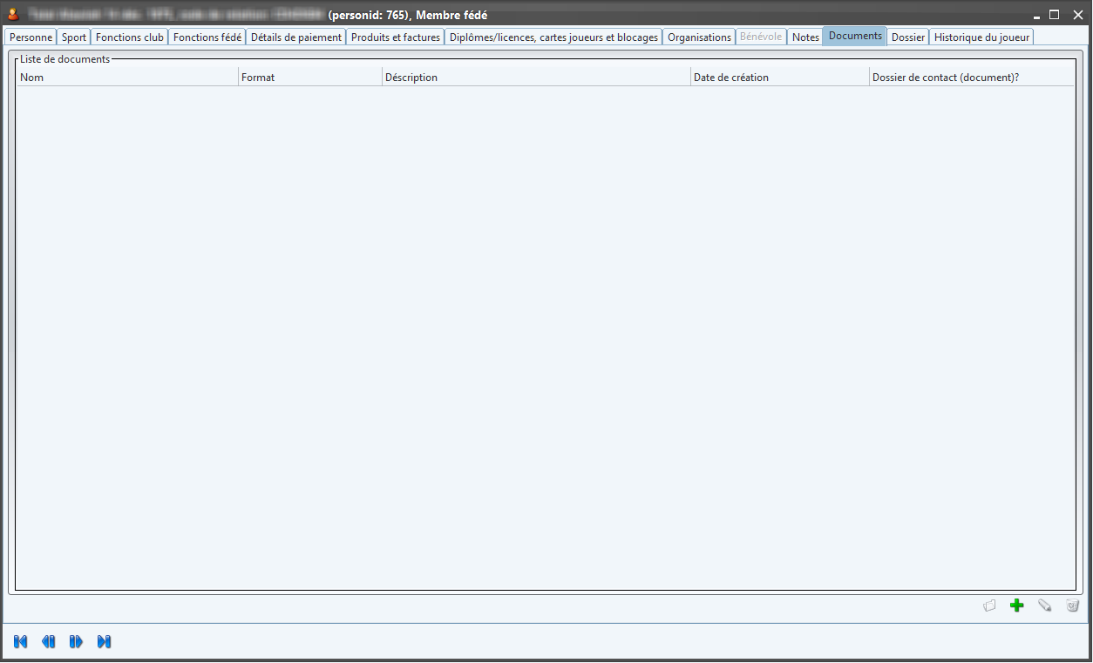The image size is (1093, 663).
Task: Switch to the Organisations tab
Action: (x=699, y=37)
